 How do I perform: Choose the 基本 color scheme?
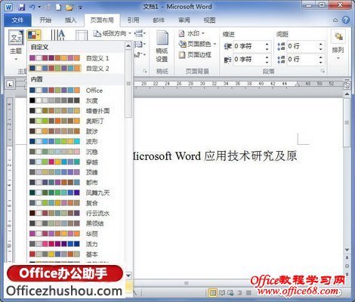tap(76, 254)
